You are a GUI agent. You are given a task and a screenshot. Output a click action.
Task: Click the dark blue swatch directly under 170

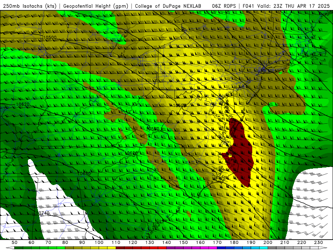coord(221,248)
